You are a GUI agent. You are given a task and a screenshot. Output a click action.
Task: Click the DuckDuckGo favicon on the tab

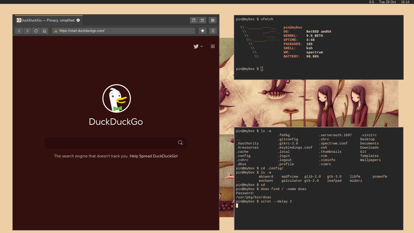[x=19, y=20]
